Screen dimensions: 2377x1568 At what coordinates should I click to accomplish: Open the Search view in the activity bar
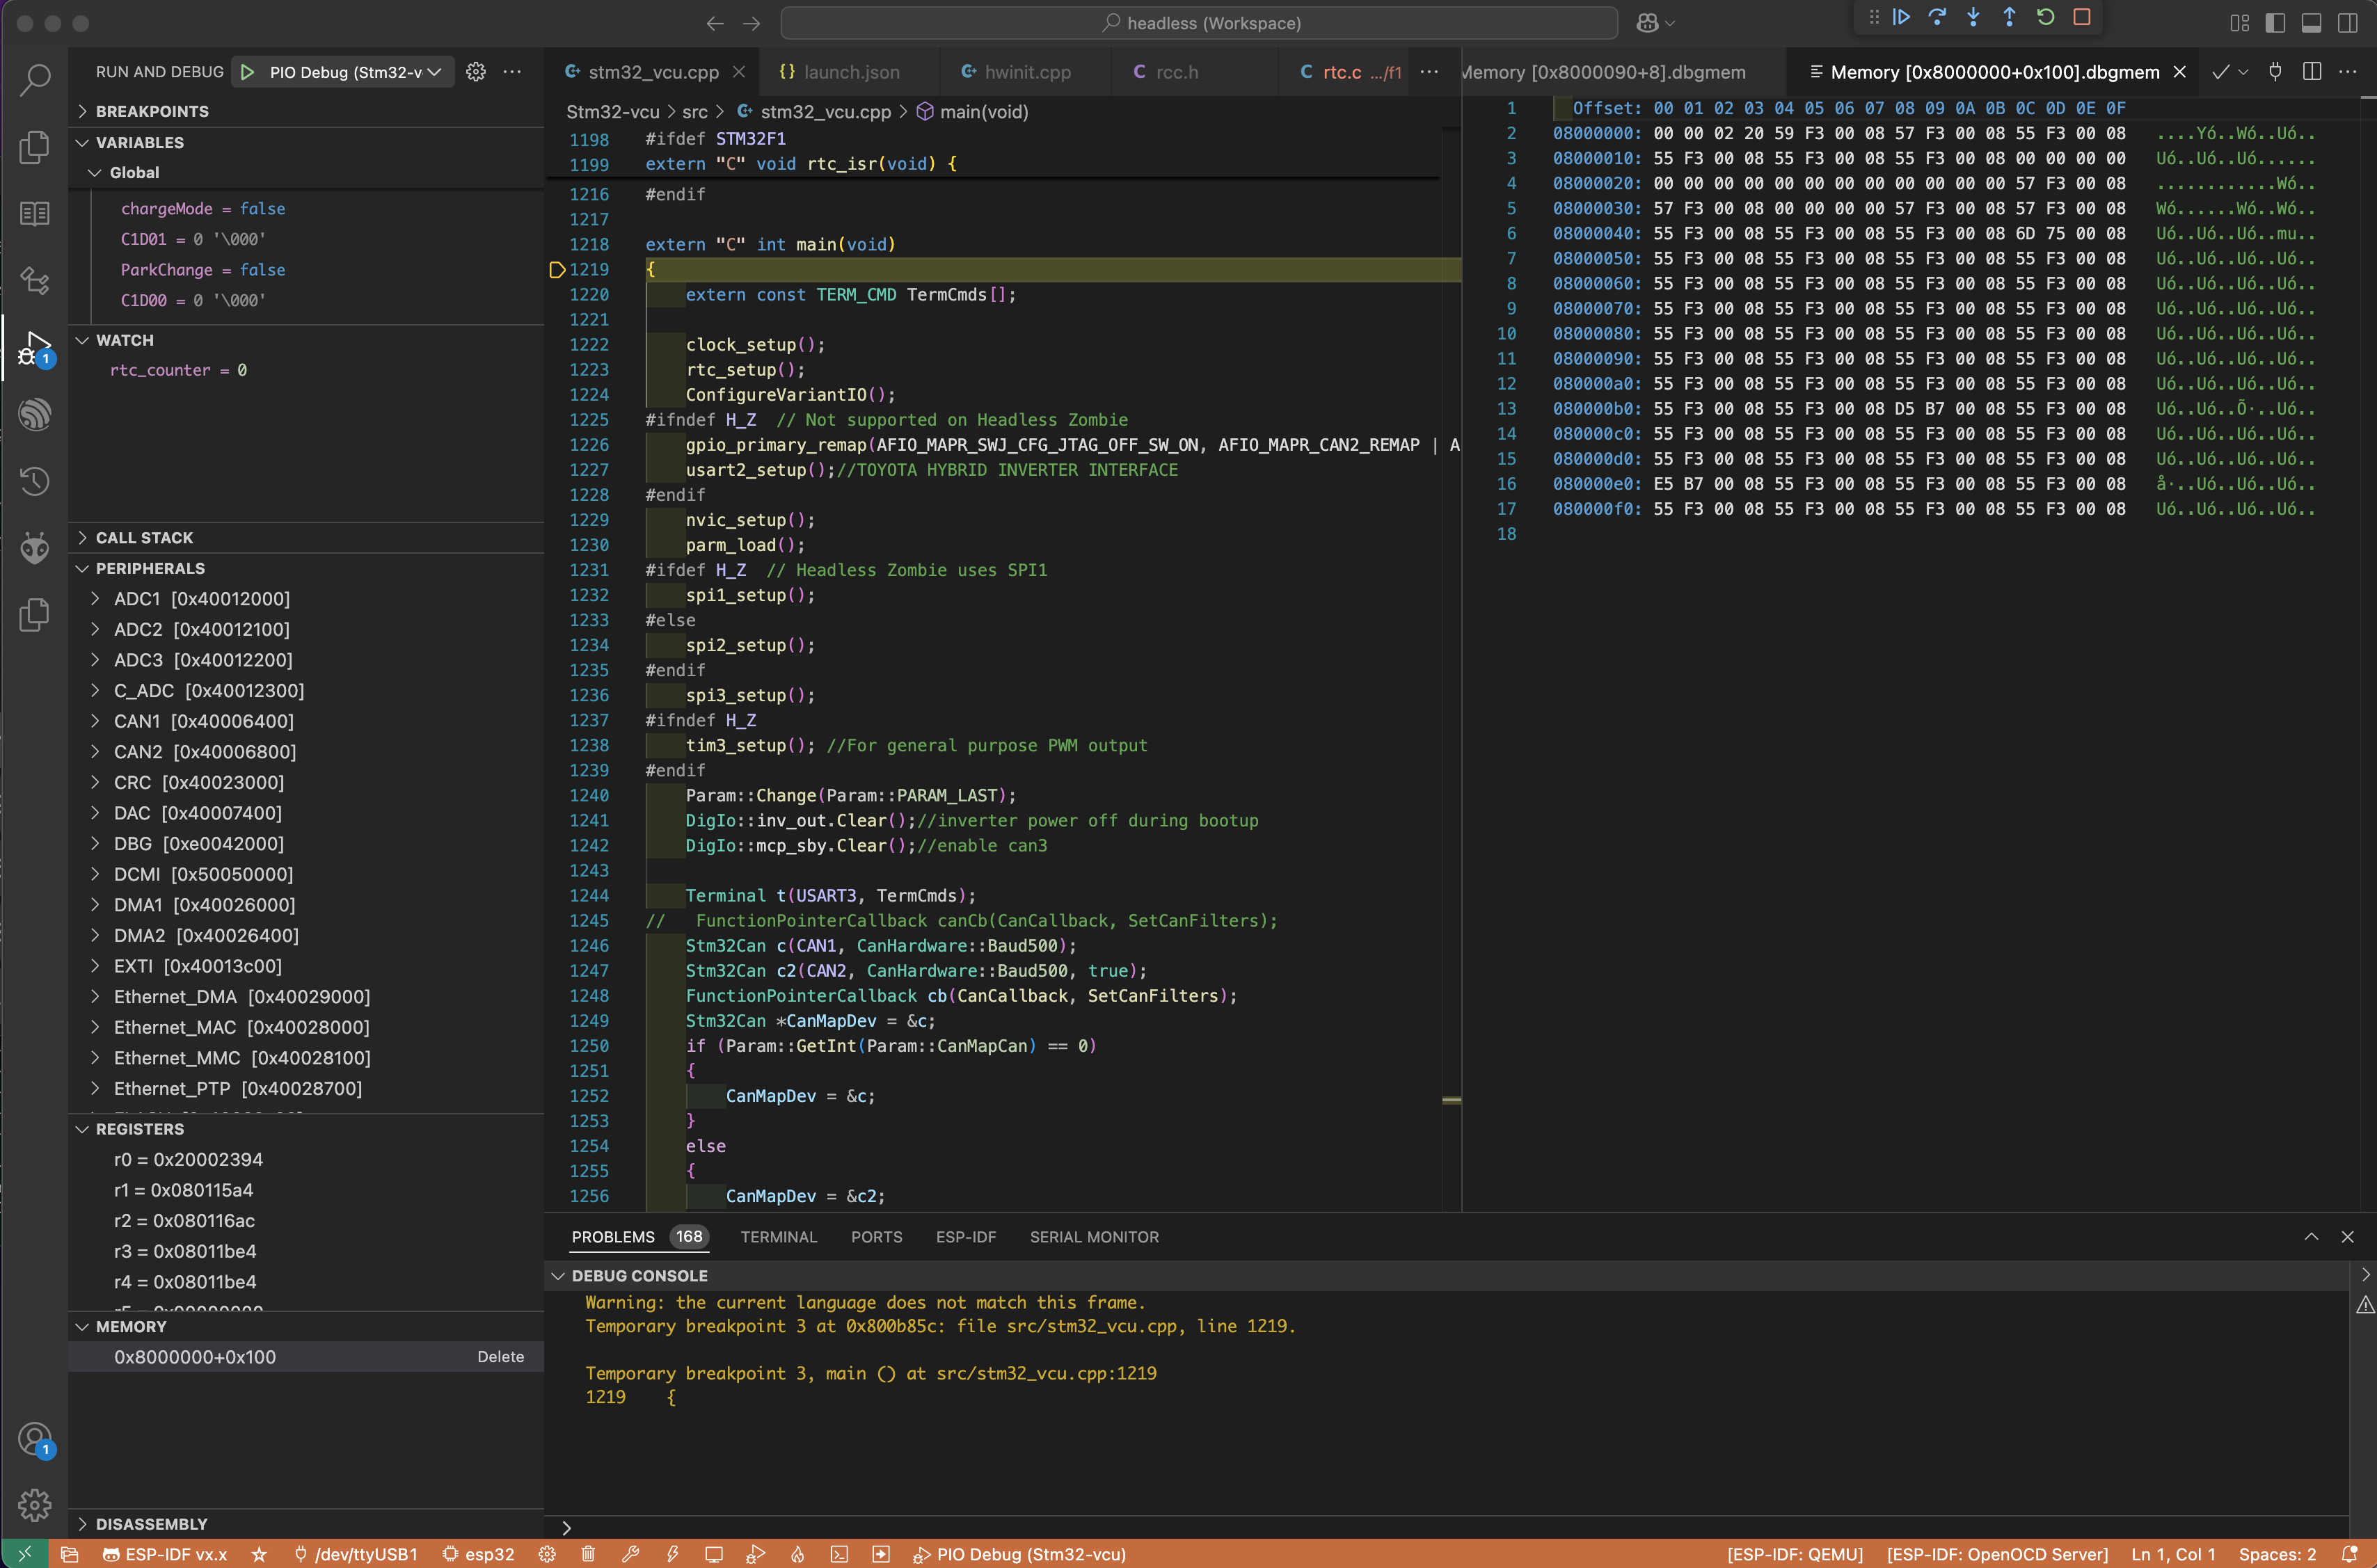click(x=35, y=80)
